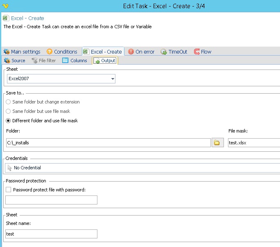
Task: Enable Password protect file with password
Action: point(9,190)
